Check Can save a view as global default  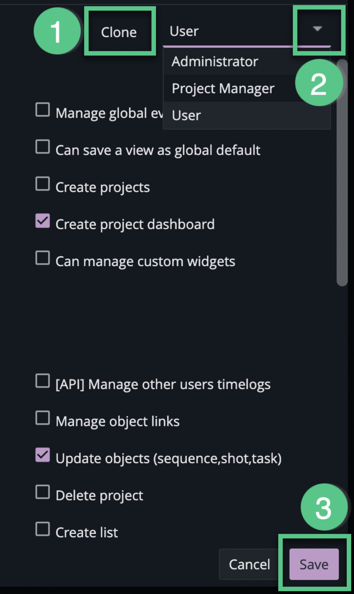(x=43, y=147)
